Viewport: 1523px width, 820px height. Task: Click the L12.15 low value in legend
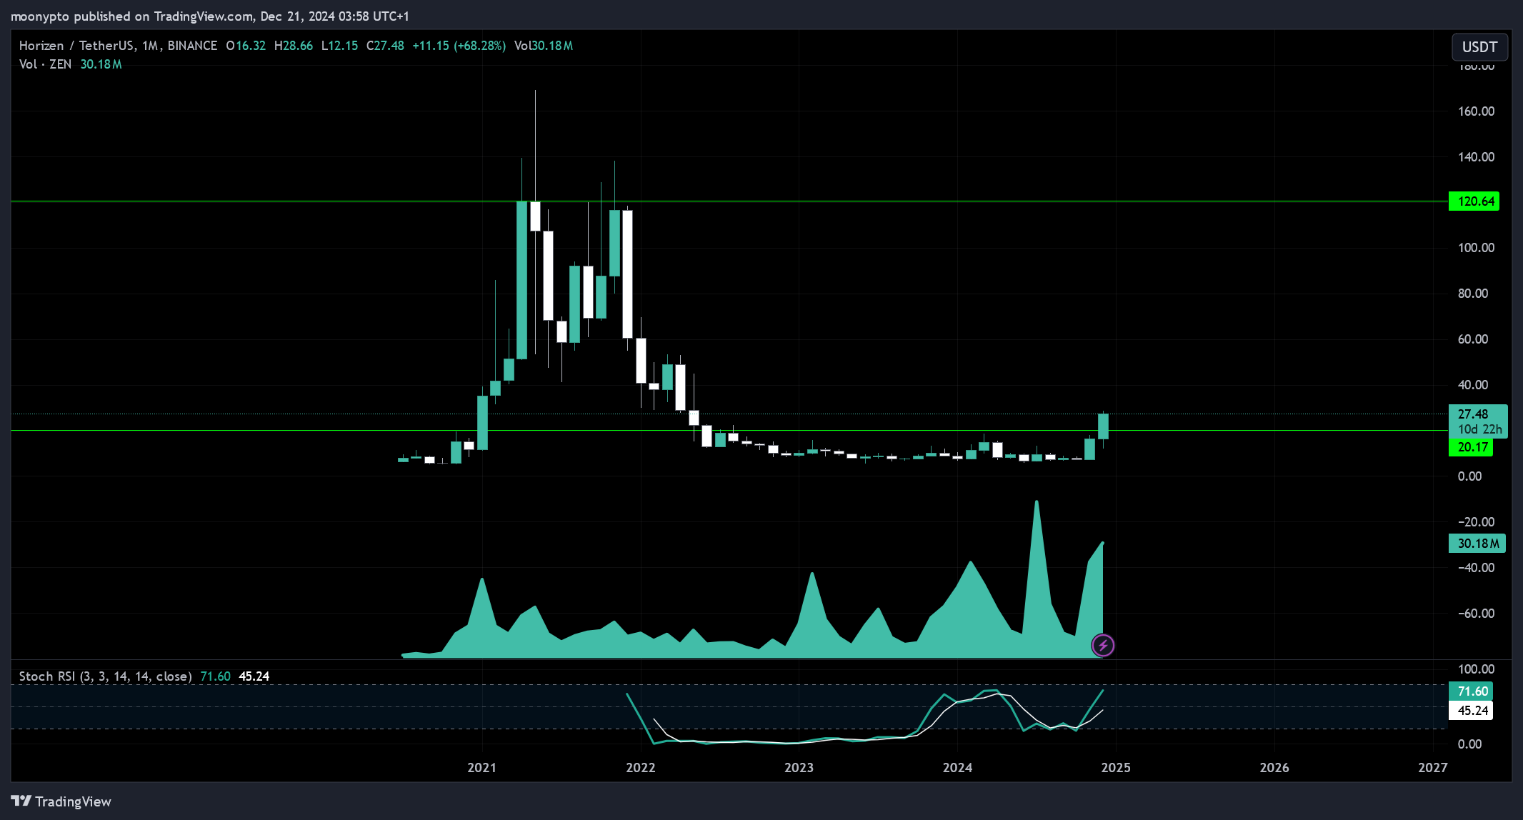point(339,46)
